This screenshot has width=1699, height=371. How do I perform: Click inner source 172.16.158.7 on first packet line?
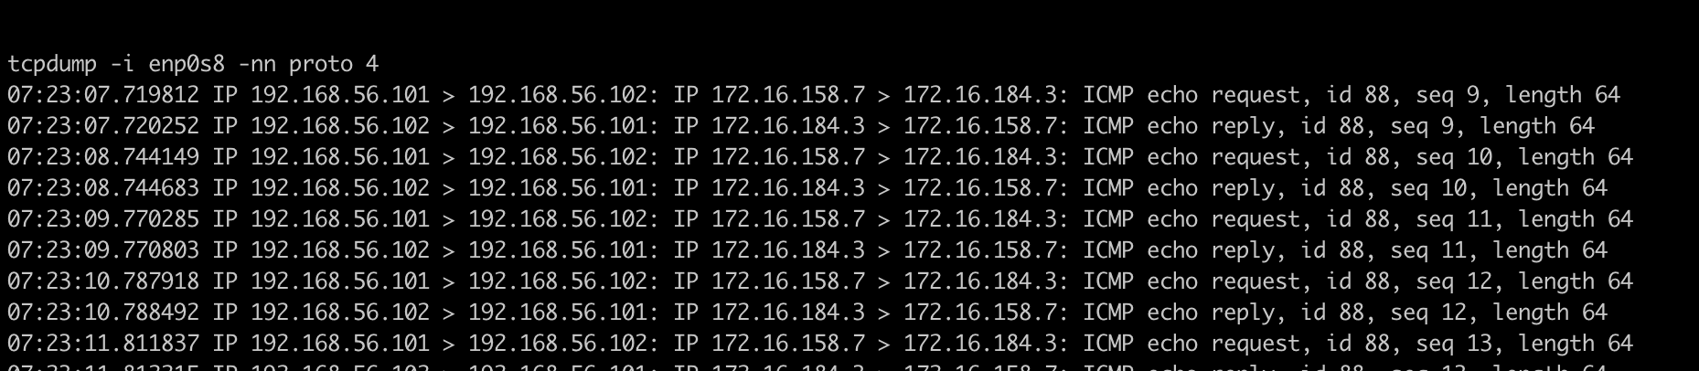788,95
